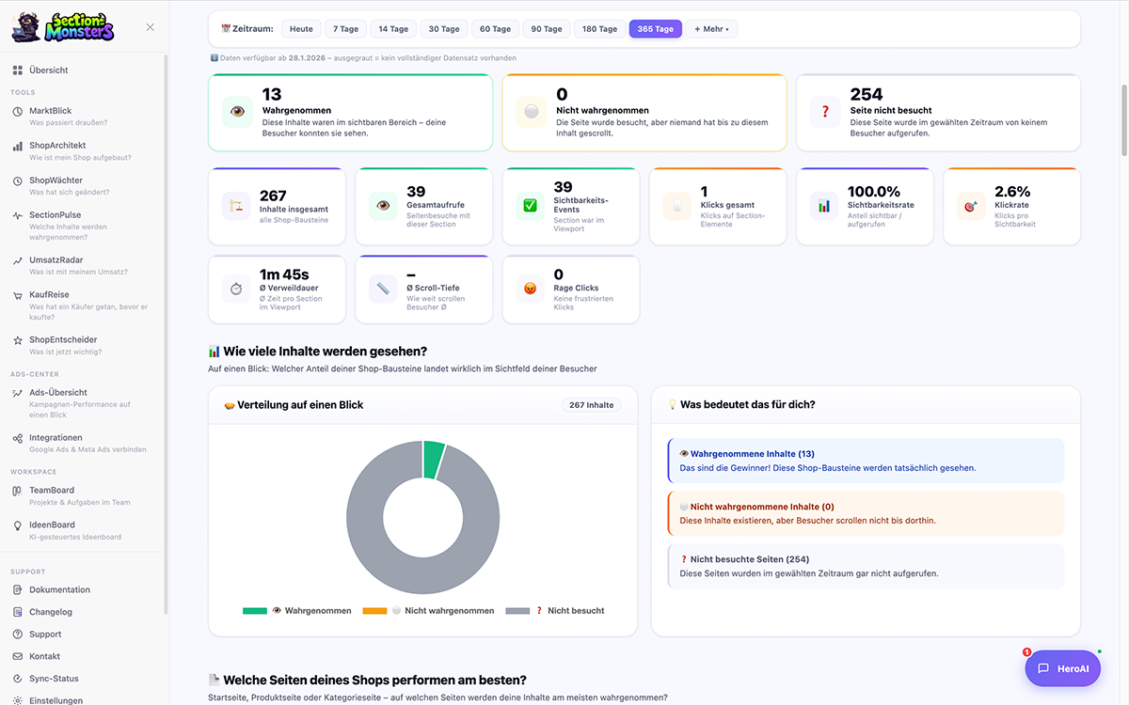
Task: Click the Dokumentation document icon
Action: [x=18, y=590]
